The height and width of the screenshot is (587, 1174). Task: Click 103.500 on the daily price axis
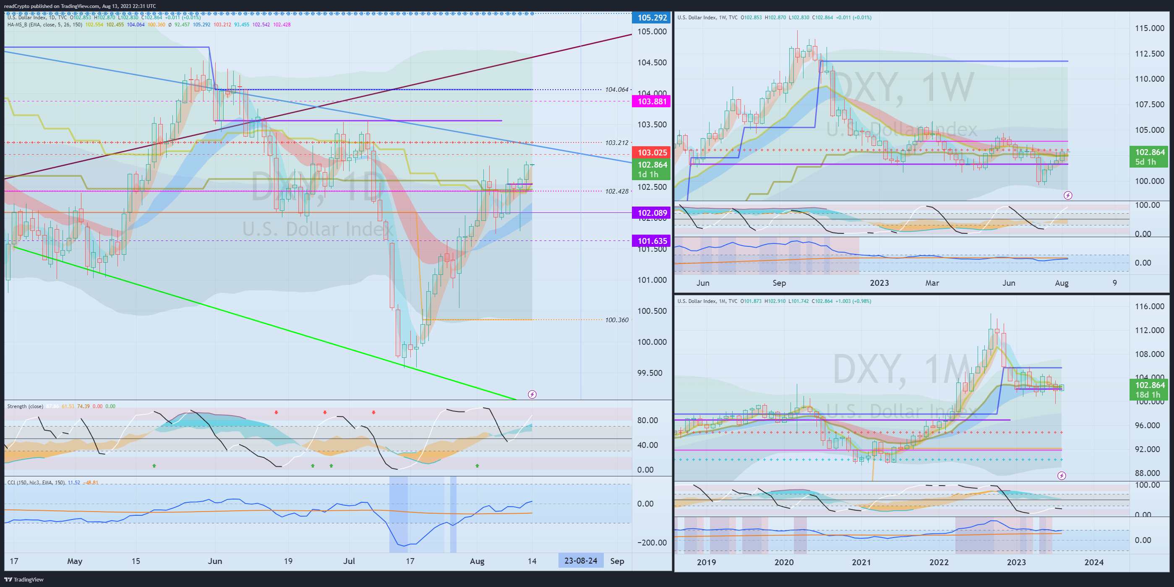[x=652, y=124]
